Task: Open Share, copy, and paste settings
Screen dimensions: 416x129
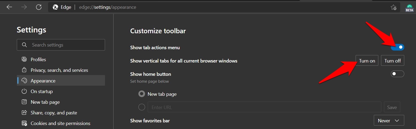Action: point(54,113)
